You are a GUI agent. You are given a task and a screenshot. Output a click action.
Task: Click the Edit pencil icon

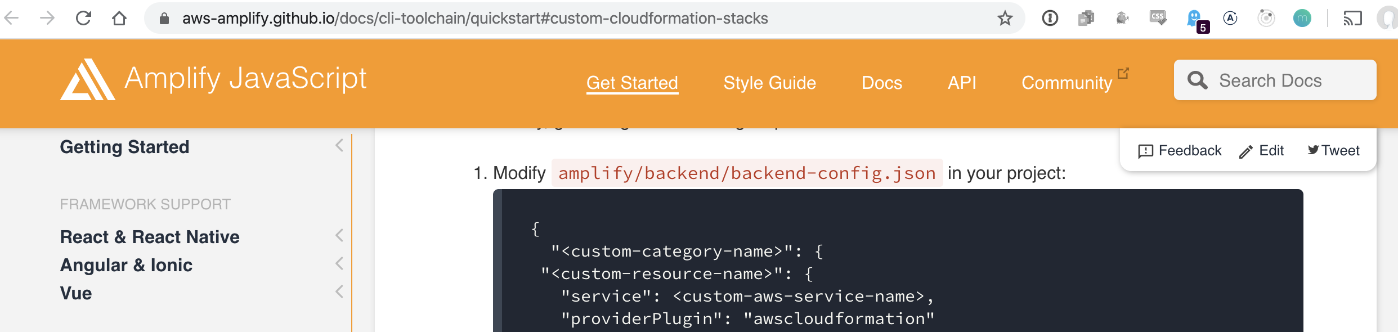tap(1245, 151)
